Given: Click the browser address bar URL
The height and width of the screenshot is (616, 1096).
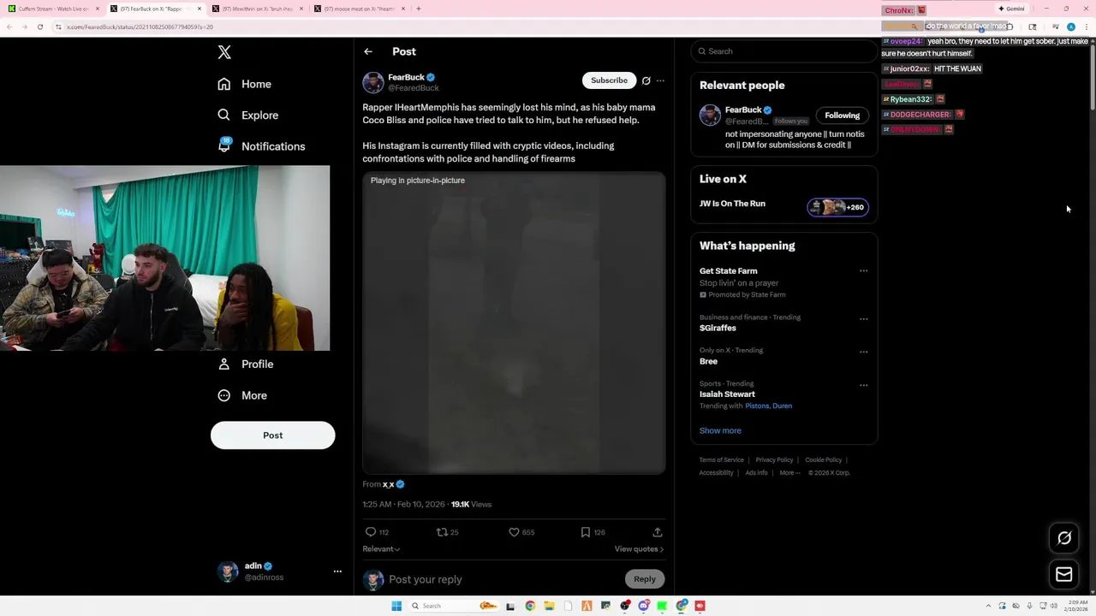Looking at the screenshot, I should click(x=140, y=27).
